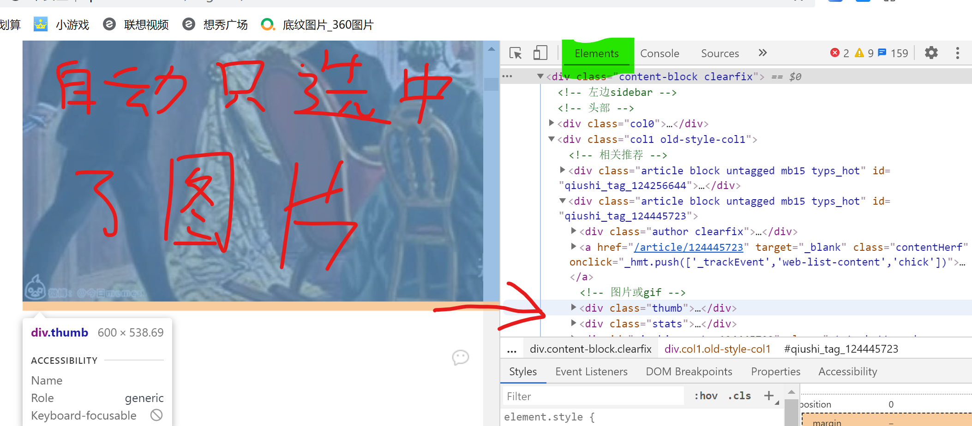Image resolution: width=972 pixels, height=426 pixels.
Task: Expand the div.thumb node
Action: [573, 308]
